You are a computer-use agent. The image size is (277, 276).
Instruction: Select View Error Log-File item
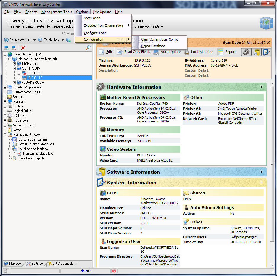click(31, 158)
